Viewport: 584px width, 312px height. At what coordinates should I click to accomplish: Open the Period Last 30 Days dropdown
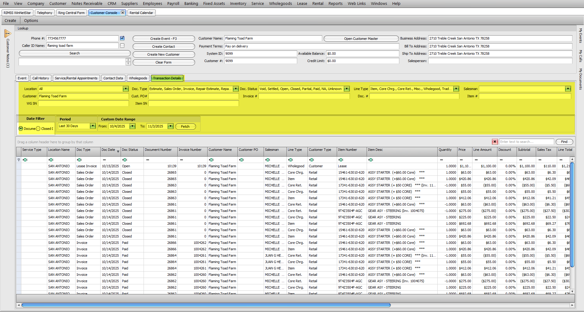coord(93,126)
